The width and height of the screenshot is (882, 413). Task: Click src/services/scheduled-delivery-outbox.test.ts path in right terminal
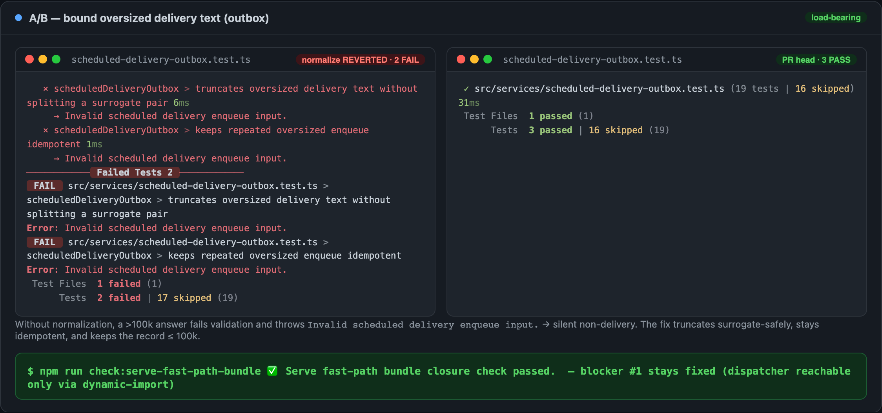click(x=600, y=89)
